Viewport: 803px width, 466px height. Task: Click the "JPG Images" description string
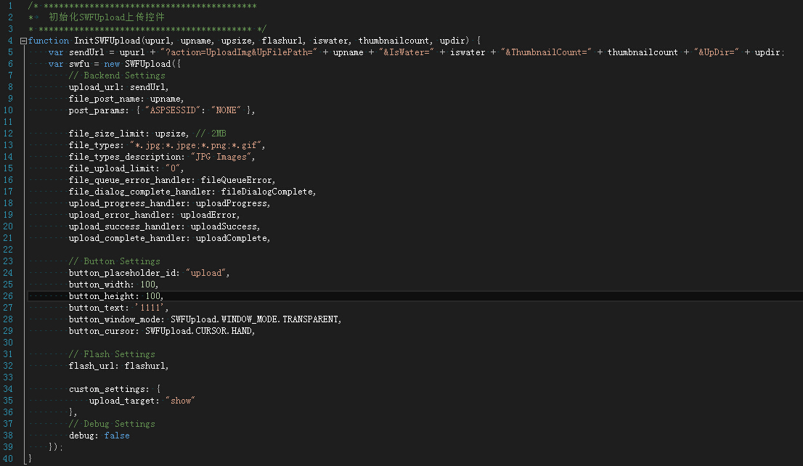[221, 157]
